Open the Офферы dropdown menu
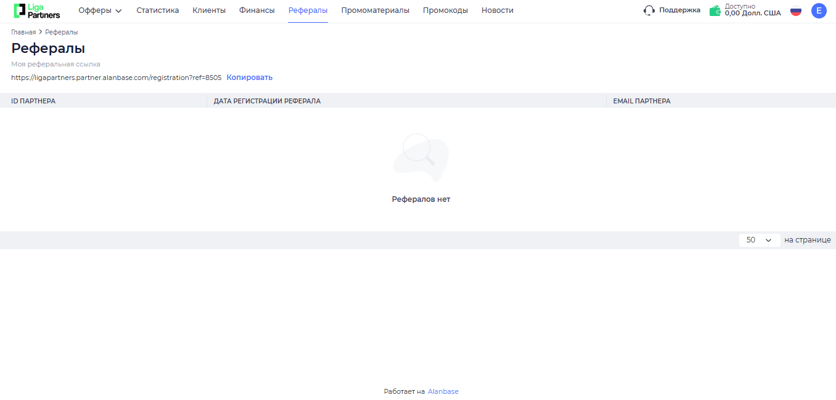The width and height of the screenshot is (836, 400). [100, 10]
